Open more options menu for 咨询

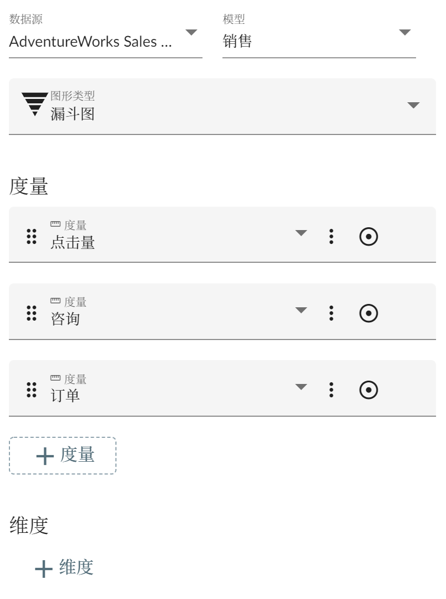[x=331, y=313]
